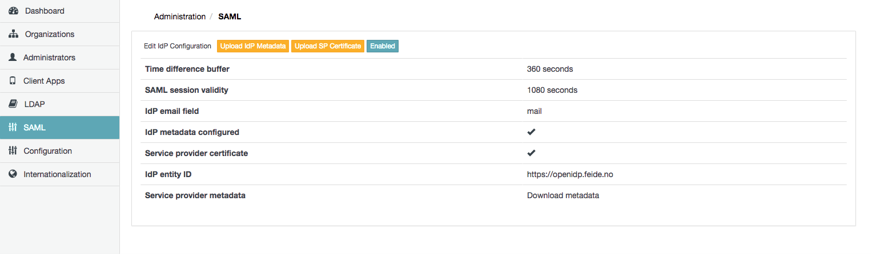This screenshot has height=254, width=876.
Task: Click the LDAP book icon
Action: 13,104
